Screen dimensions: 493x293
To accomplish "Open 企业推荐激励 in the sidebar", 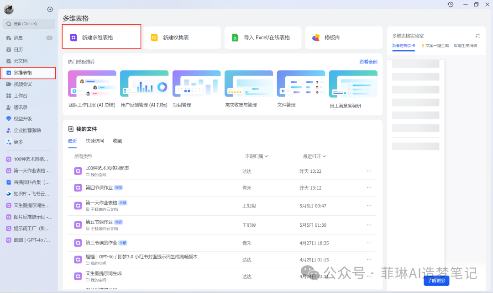I will [x=28, y=130].
